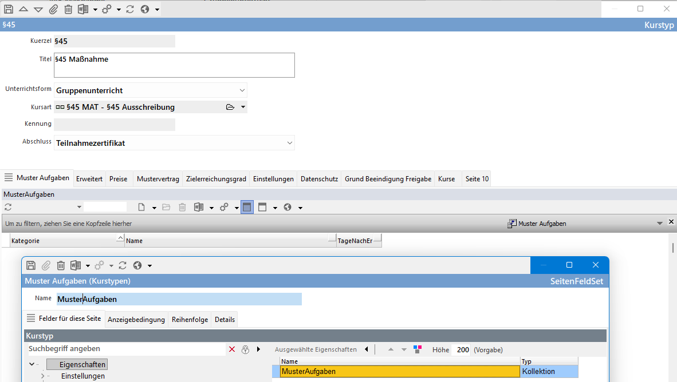Viewport: 677px width, 382px height.
Task: Click the trash delete icon in top toolbar
Action: (68, 9)
